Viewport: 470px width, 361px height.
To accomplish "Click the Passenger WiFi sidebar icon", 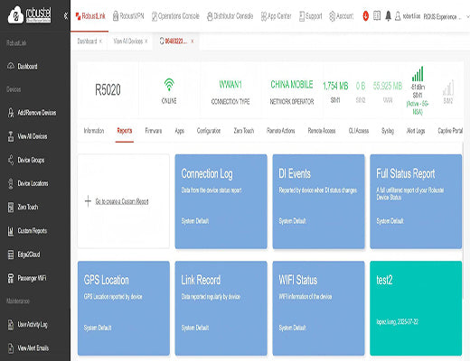I will [11, 278].
